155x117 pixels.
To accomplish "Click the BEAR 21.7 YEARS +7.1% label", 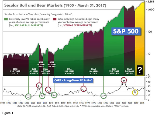I will (15, 71).
